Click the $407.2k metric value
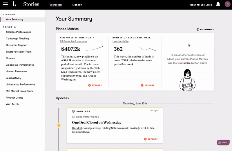Screen dimensions: 232x151 [x=70, y=49]
